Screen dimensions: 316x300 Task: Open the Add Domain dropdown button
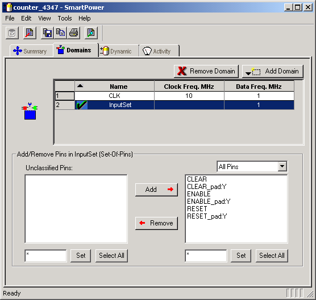pyautogui.click(x=273, y=71)
